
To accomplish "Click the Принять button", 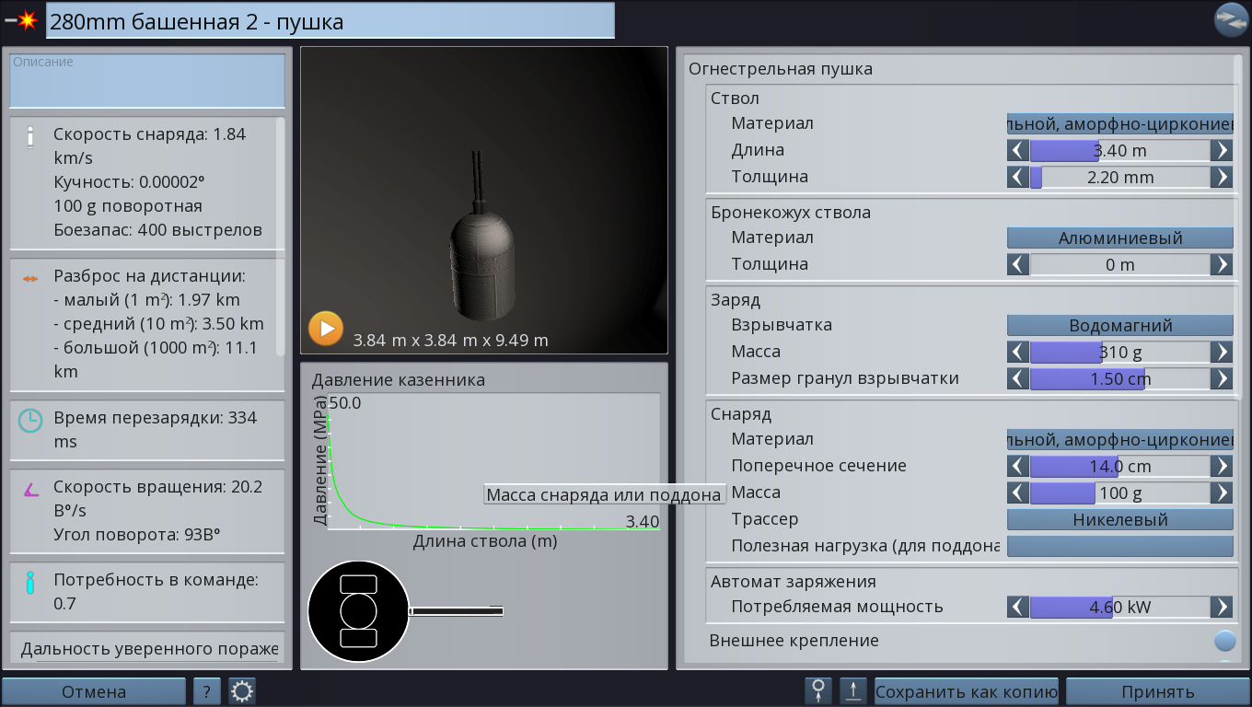I will (x=1157, y=691).
